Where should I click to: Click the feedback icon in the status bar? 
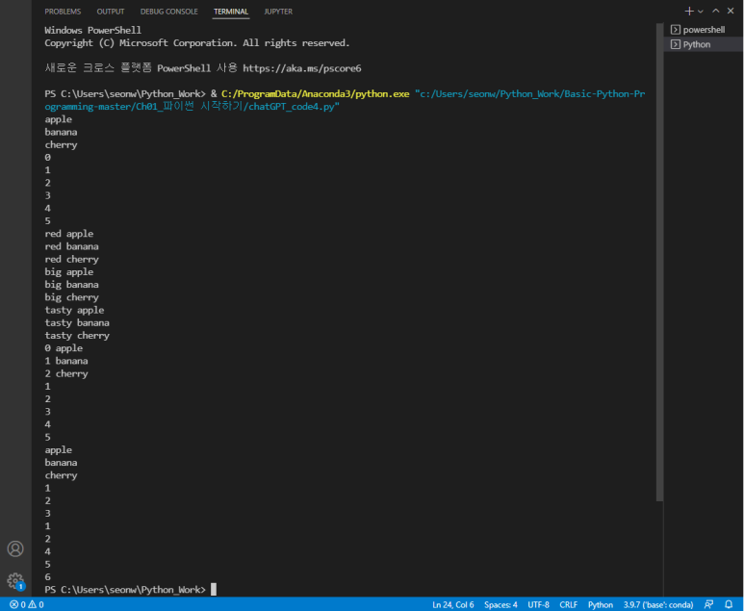709,604
